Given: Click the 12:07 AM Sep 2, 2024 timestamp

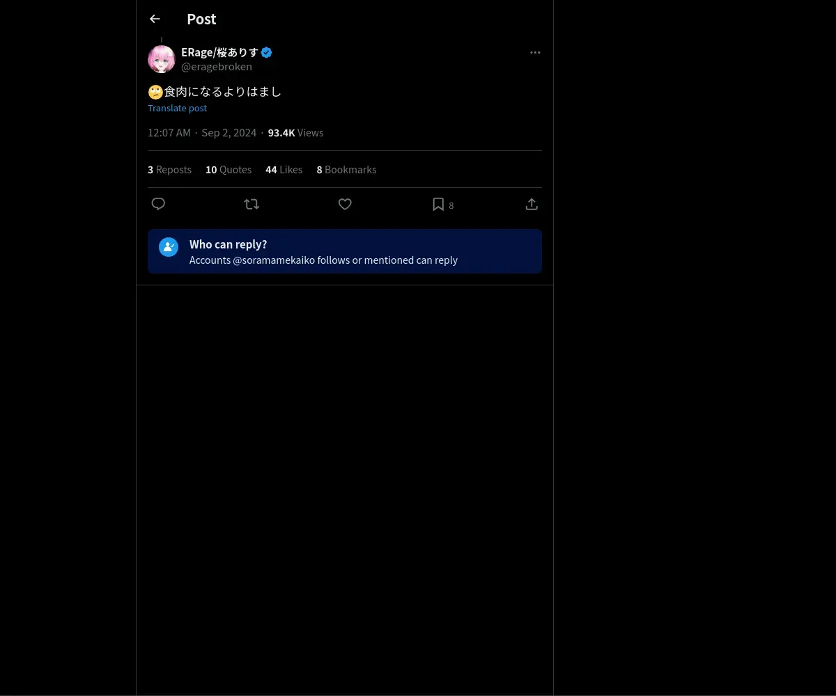Looking at the screenshot, I should [202, 133].
